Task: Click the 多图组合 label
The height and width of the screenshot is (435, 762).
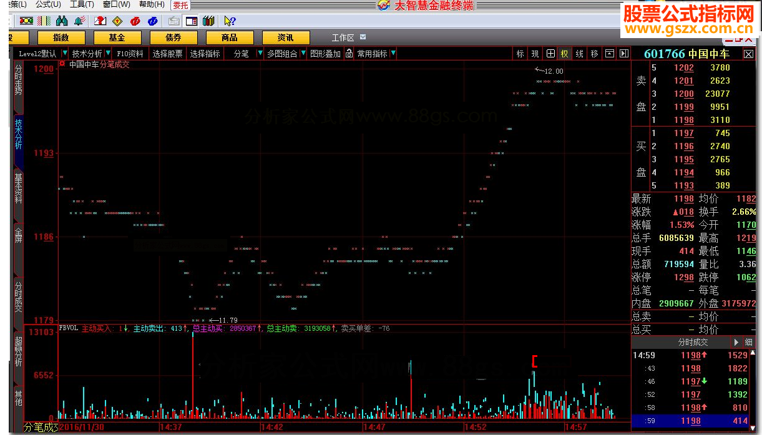Action: click(x=283, y=54)
